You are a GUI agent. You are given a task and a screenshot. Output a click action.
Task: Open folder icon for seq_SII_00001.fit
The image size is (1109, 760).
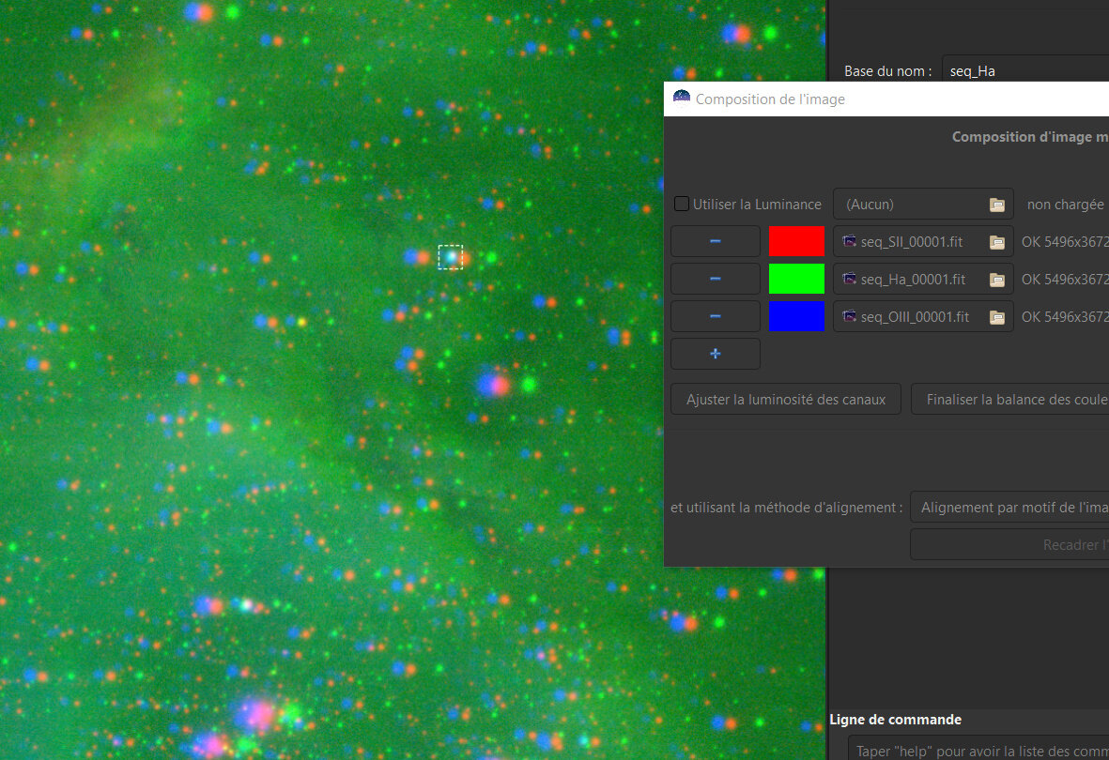[x=996, y=242]
